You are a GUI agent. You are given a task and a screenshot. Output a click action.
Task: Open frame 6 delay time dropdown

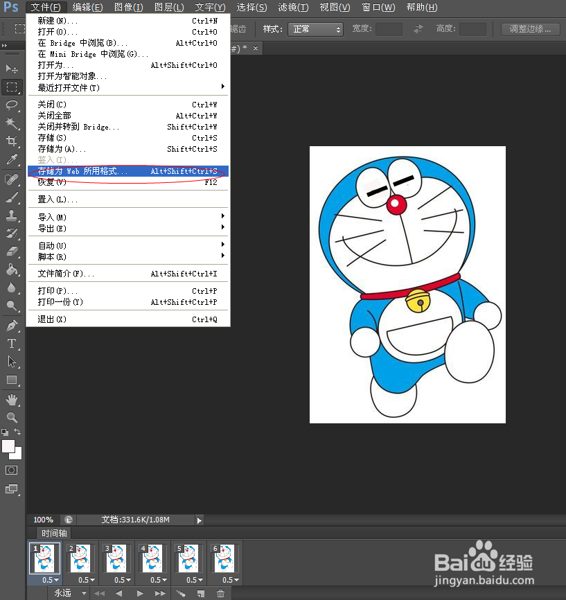[231, 580]
